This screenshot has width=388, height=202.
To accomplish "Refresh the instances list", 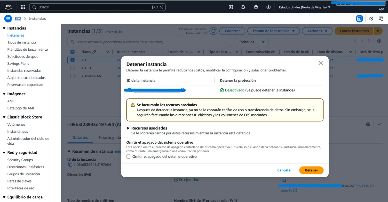I will [213, 31].
